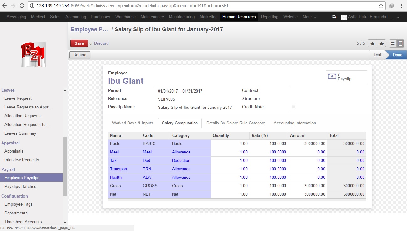The height and width of the screenshot is (231, 407).
Task: Select the Transport allowance row
Action: pyautogui.click(x=237, y=169)
